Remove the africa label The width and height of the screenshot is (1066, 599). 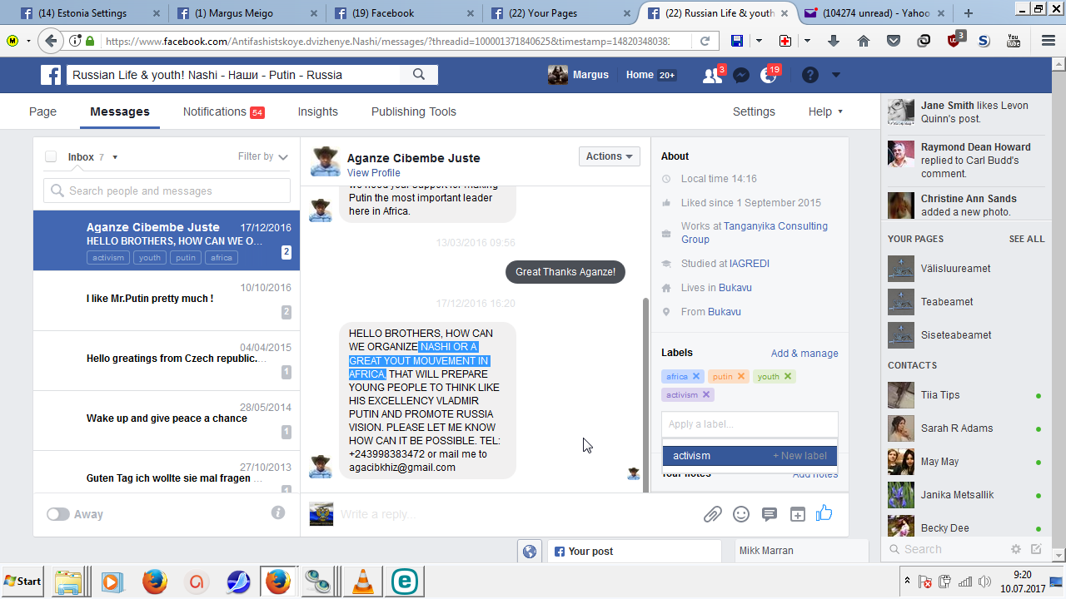point(696,376)
